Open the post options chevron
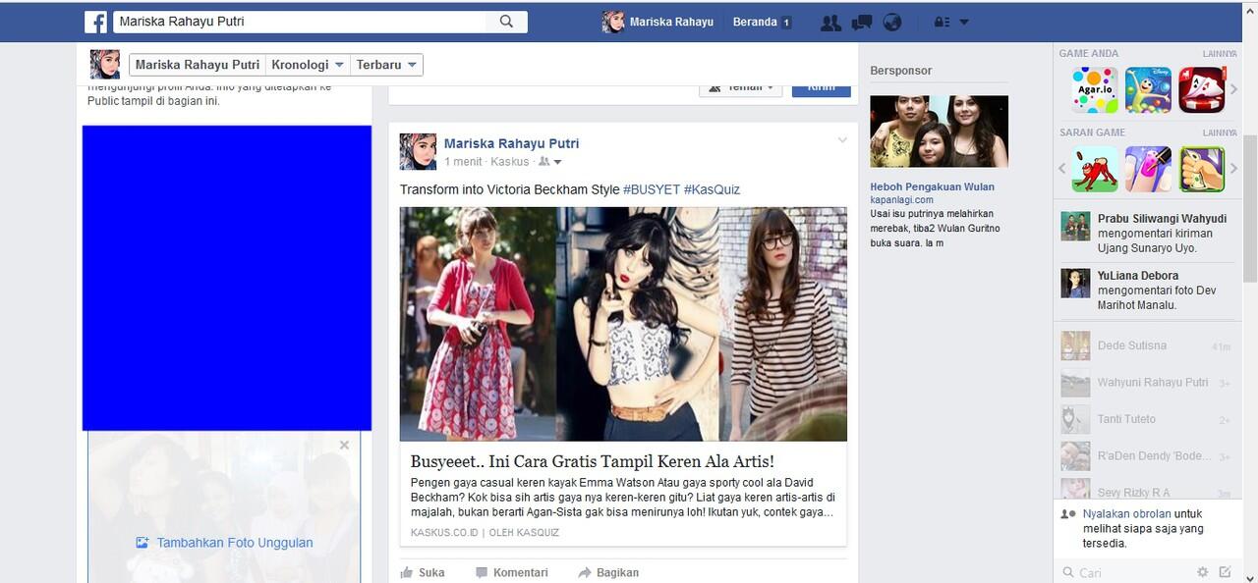 tap(842, 139)
